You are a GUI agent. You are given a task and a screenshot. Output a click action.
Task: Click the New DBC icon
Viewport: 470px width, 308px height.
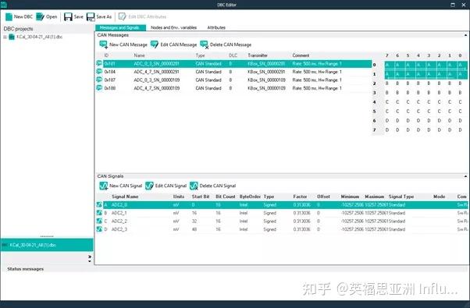click(9, 16)
